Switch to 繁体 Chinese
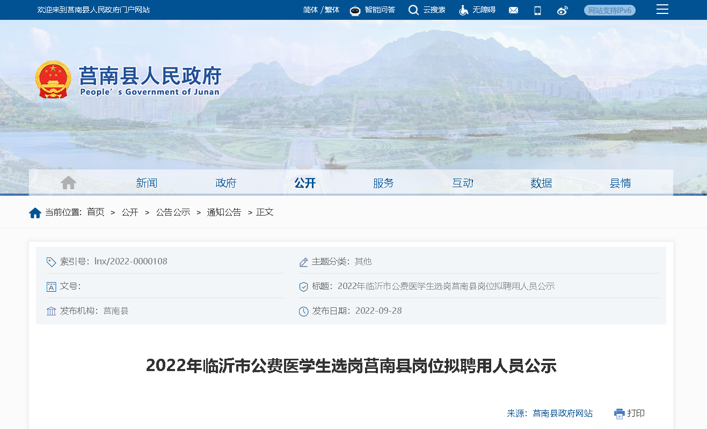 point(332,10)
